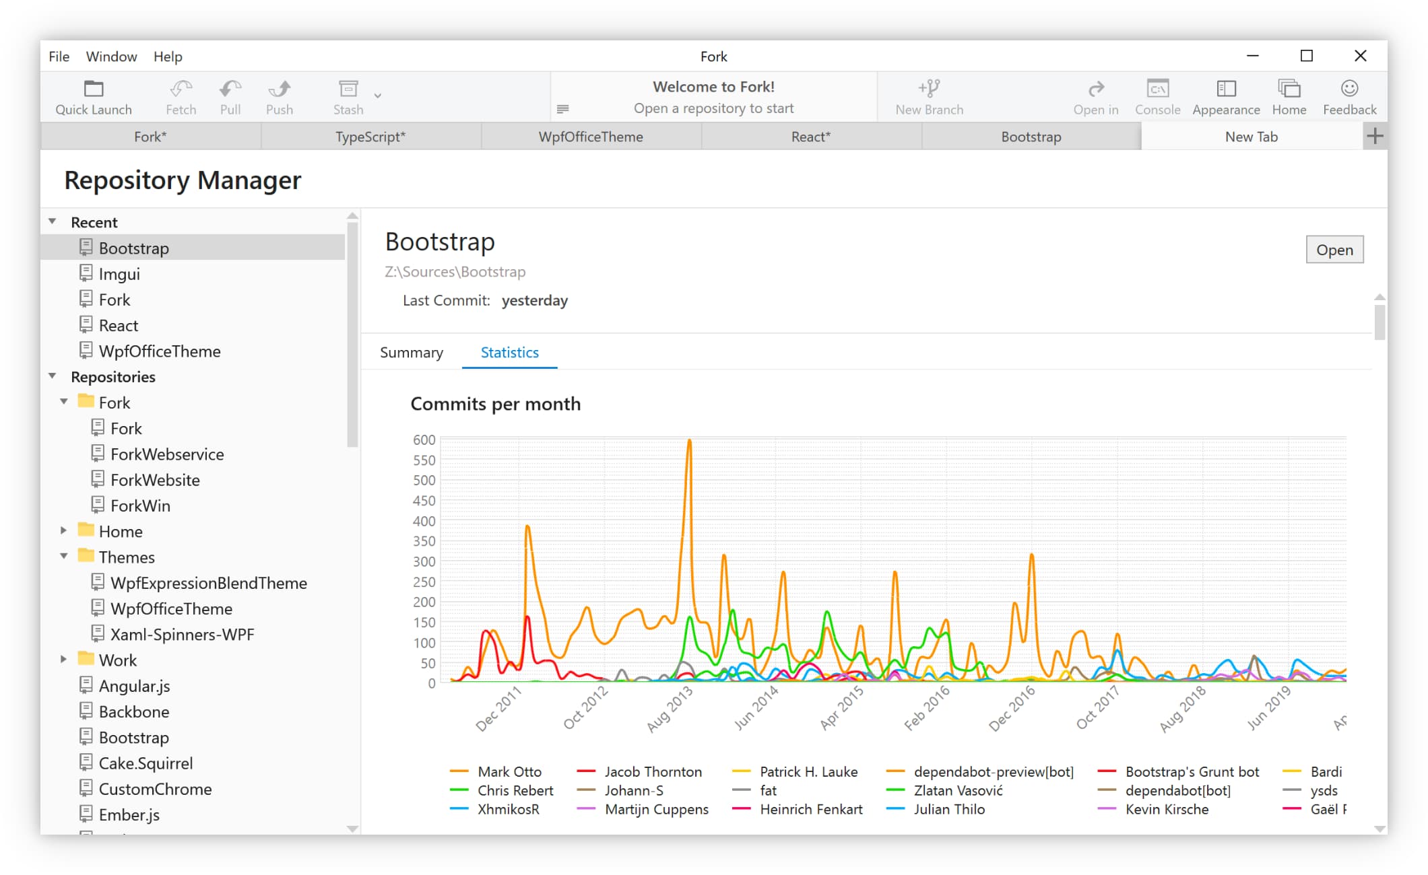Select the Ember.js repository
This screenshot has height=875, width=1428.
click(193, 814)
